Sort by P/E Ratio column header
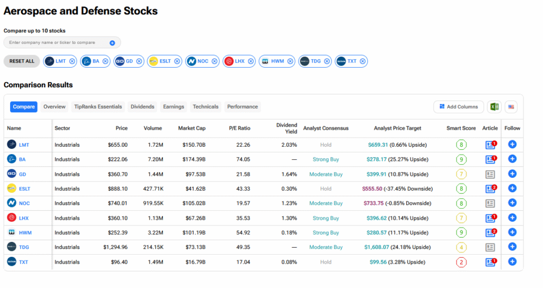Viewport: 543px width, 288px height. coord(240,128)
